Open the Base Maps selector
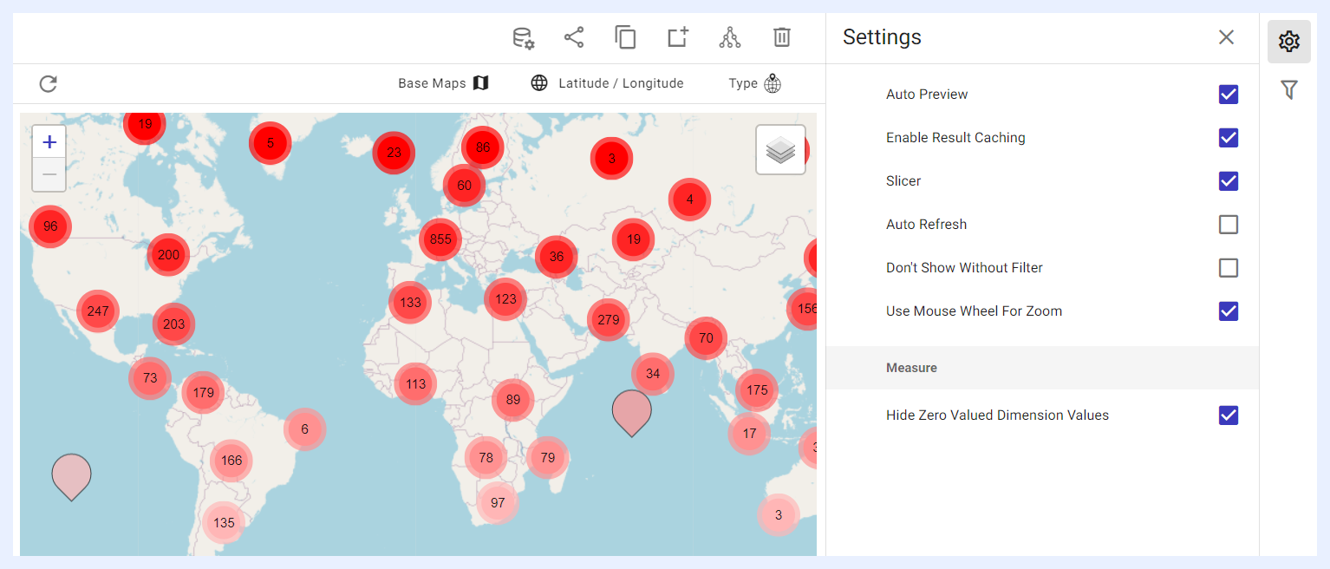 tap(444, 83)
